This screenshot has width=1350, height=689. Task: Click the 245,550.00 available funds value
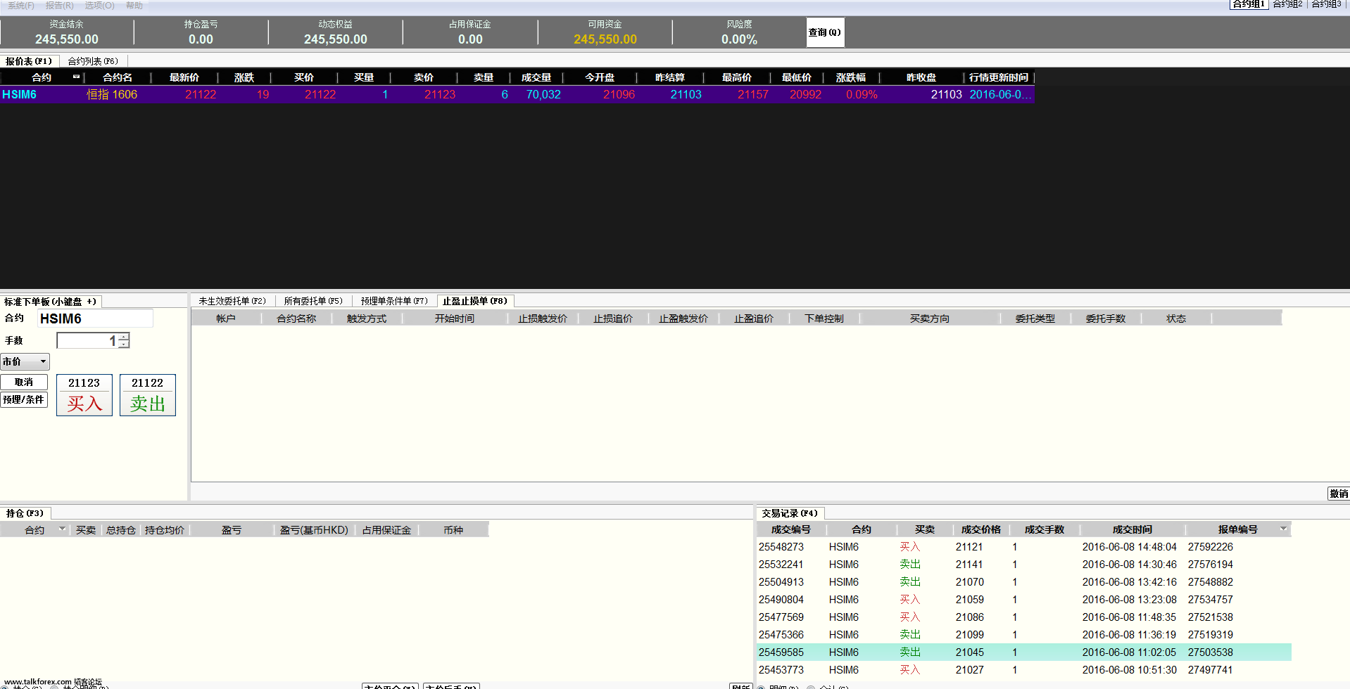click(605, 39)
